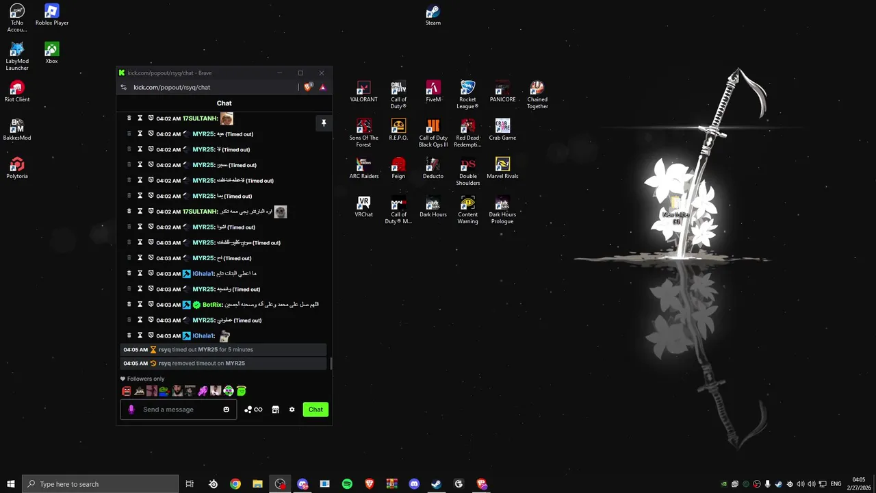Open chat settings gear icon
This screenshot has width=876, height=493.
click(x=292, y=409)
